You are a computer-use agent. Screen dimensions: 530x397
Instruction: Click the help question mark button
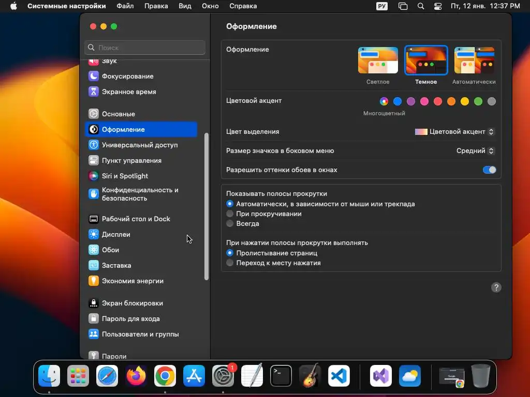pyautogui.click(x=496, y=287)
